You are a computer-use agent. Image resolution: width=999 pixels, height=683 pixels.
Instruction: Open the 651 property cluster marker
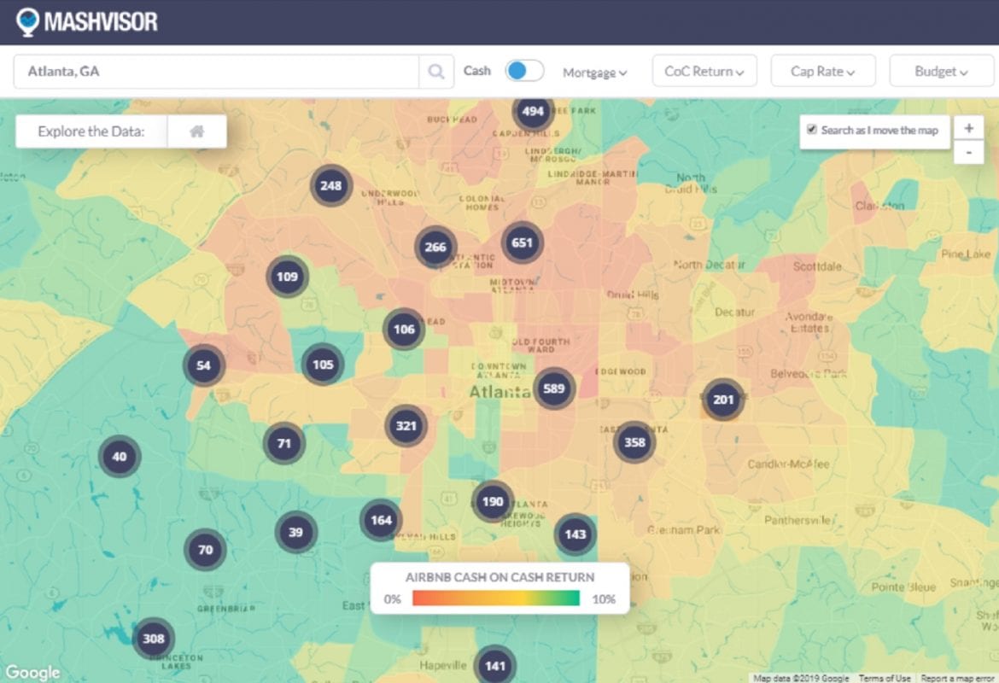pos(522,242)
